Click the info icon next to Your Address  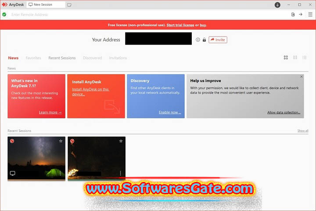(197, 40)
